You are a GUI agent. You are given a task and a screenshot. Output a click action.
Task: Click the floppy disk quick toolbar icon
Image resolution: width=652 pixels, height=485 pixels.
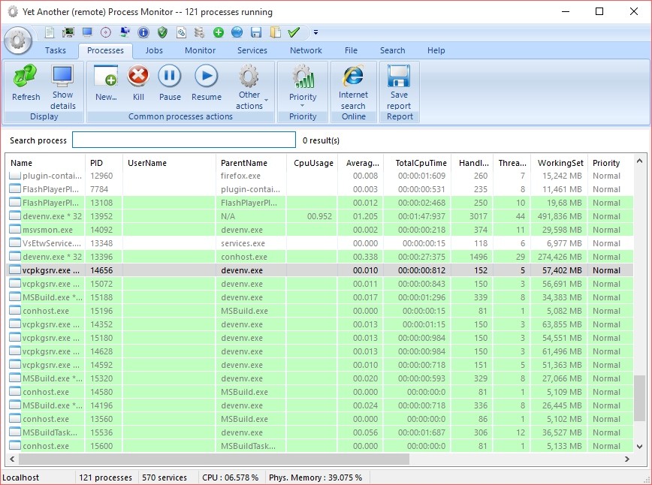[x=256, y=32]
